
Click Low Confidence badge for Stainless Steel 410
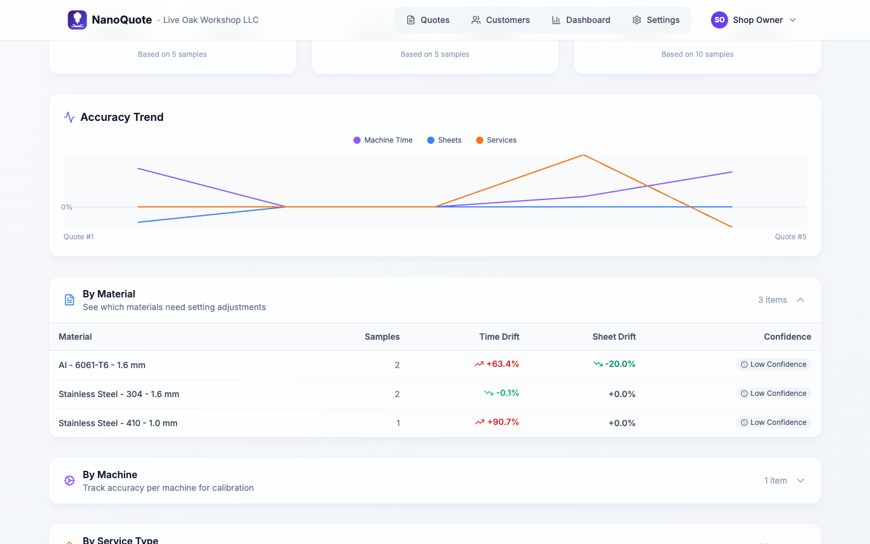773,423
